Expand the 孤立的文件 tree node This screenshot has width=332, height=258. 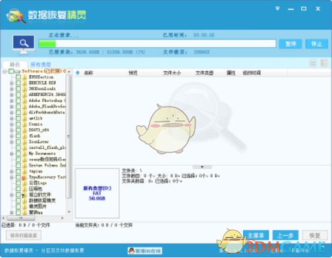coord(11,195)
